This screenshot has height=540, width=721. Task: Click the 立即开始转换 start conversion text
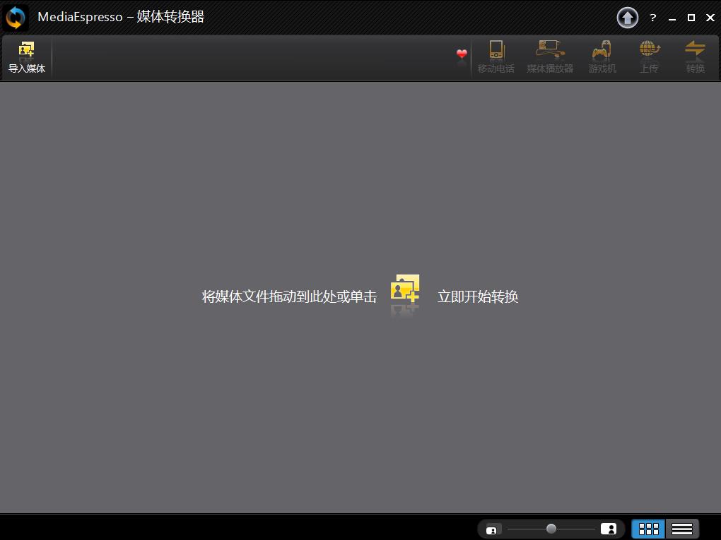tap(478, 297)
